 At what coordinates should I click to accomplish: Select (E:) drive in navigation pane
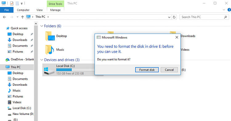tap(15, 119)
